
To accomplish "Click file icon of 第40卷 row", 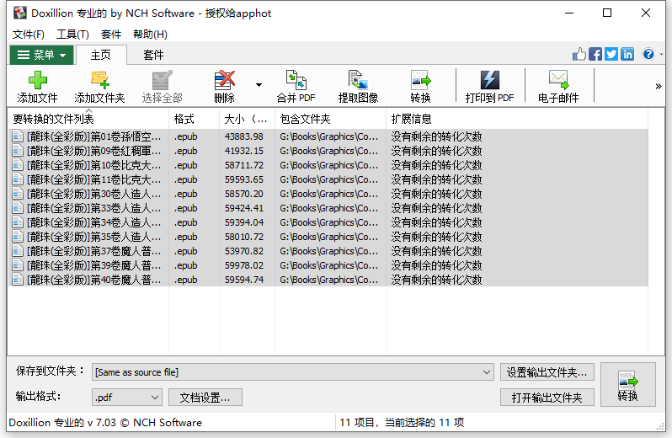I will tap(18, 280).
